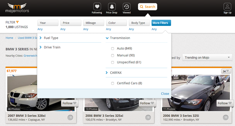Select compare icon for 2006 BMW 325i
Viewport: 235px width, 126px height.
pyautogui.click(x=226, y=117)
